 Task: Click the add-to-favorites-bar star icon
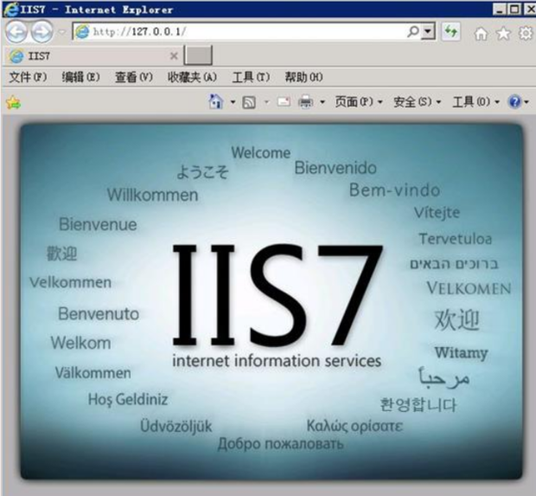pyautogui.click(x=13, y=102)
